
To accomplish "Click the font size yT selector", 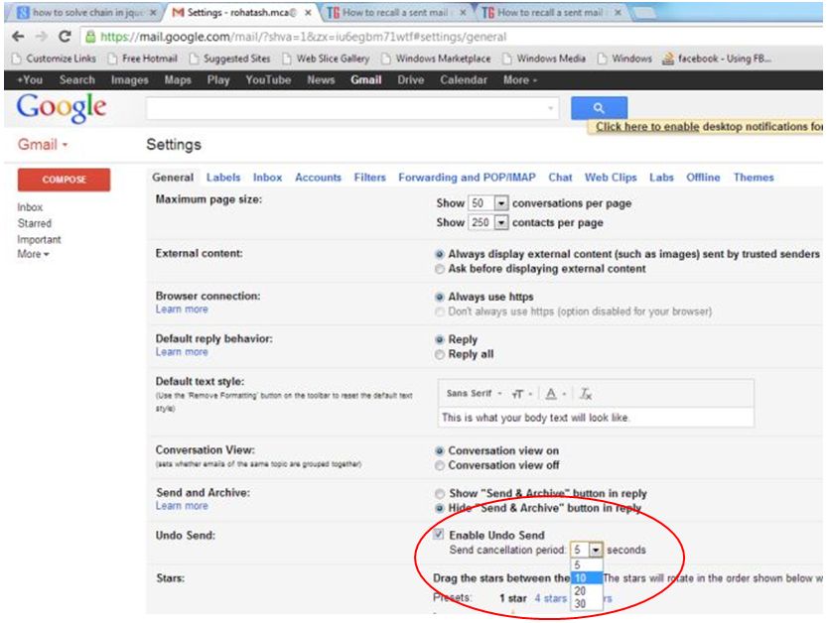I will (x=519, y=391).
